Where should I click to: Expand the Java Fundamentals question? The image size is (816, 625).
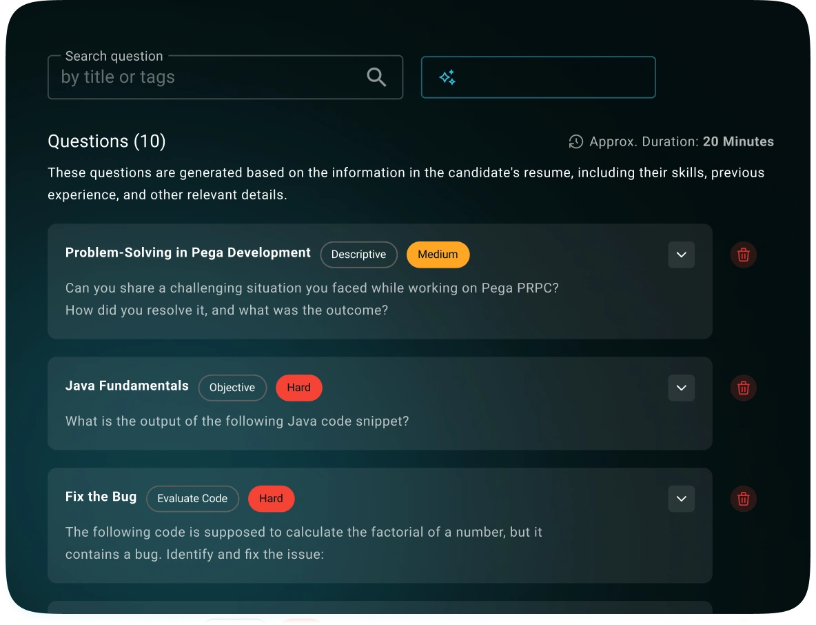tap(681, 388)
